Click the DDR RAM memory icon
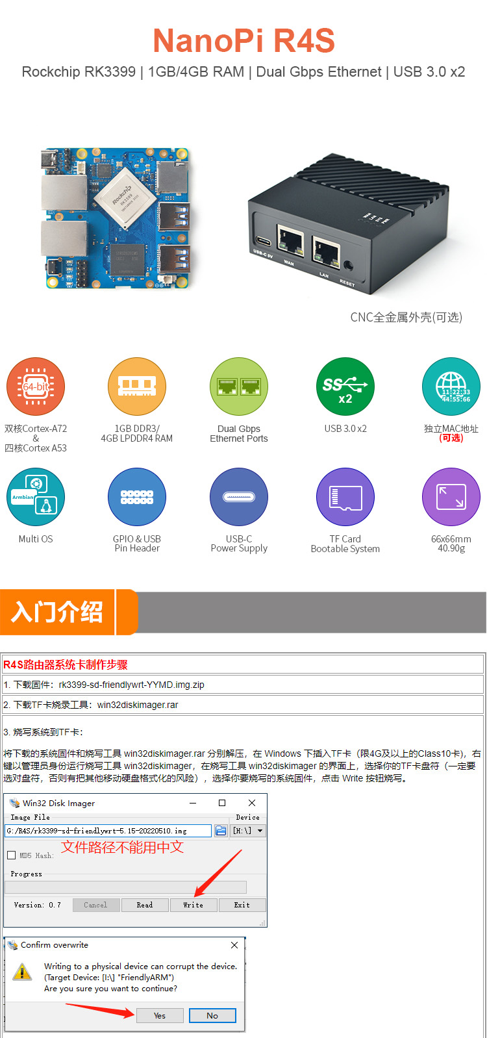The width and height of the screenshot is (487, 1038). click(x=137, y=386)
